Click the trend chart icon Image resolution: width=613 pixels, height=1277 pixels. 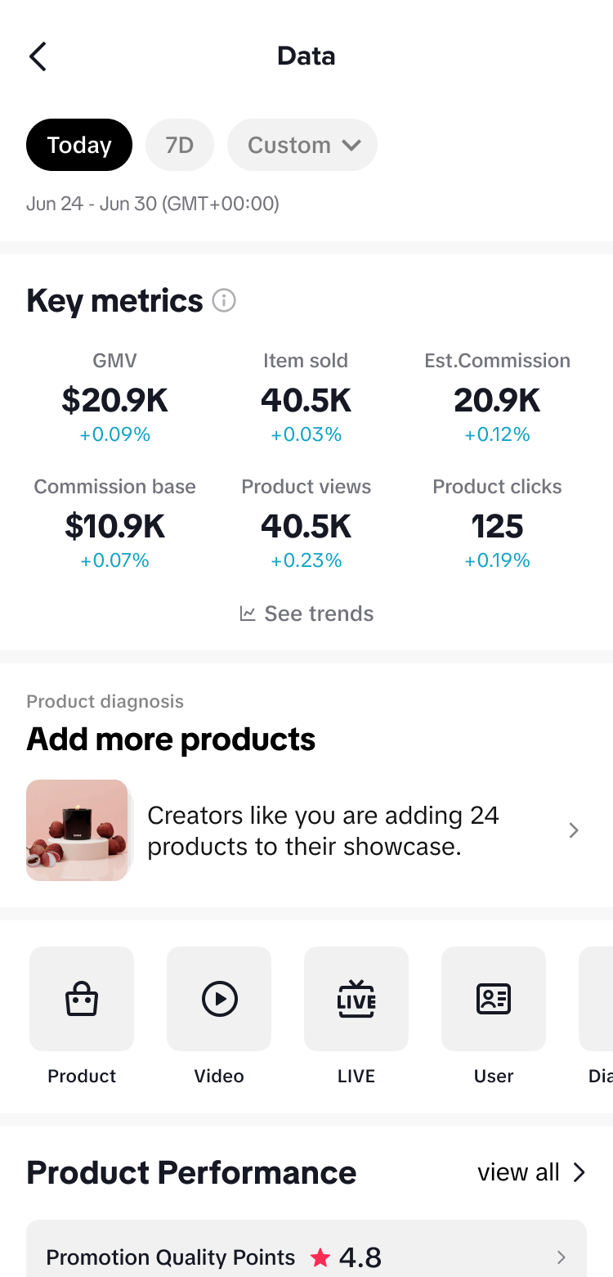point(248,614)
